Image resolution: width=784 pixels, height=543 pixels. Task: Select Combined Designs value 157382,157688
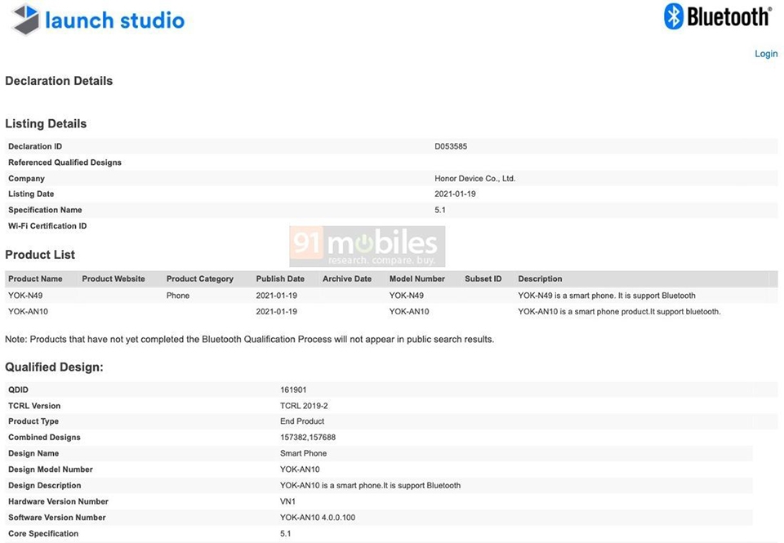[308, 437]
